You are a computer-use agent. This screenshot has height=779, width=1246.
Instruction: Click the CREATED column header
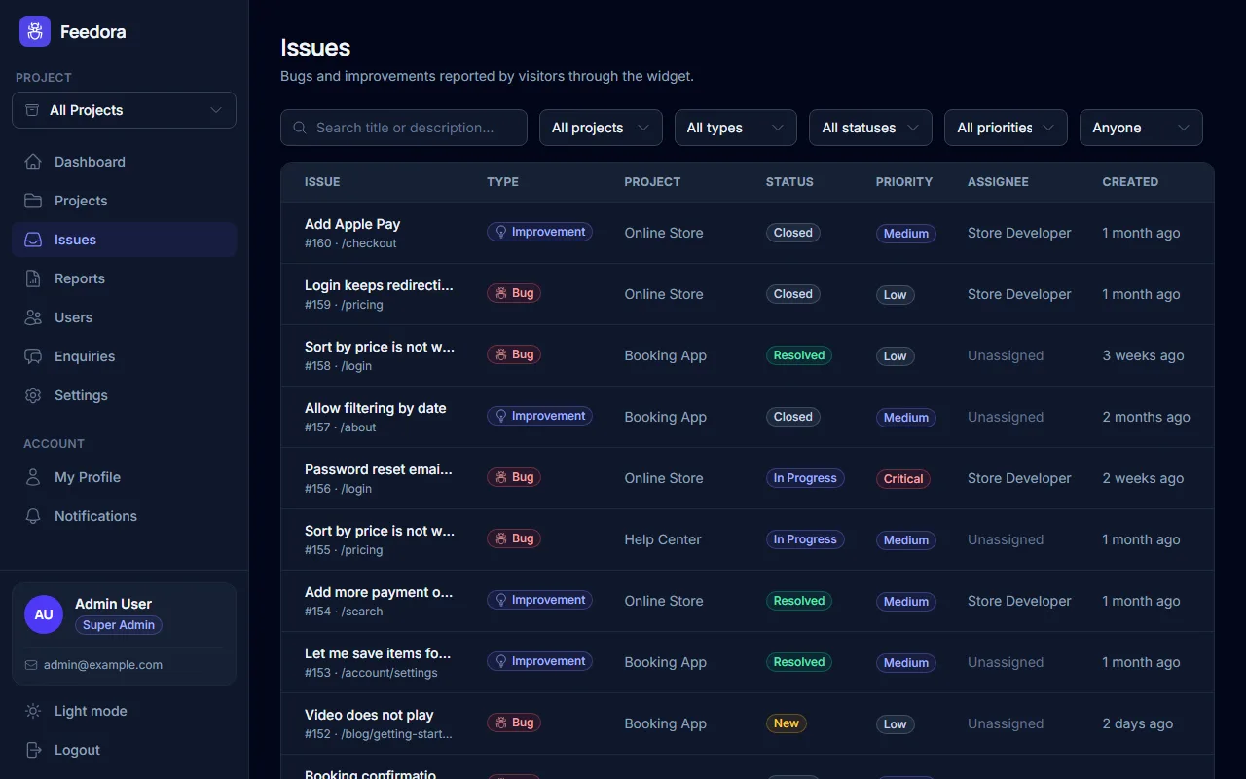[1130, 181]
